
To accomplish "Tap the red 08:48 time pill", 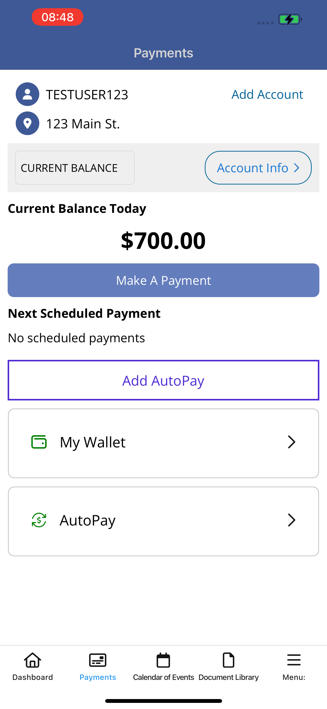I will pyautogui.click(x=57, y=17).
